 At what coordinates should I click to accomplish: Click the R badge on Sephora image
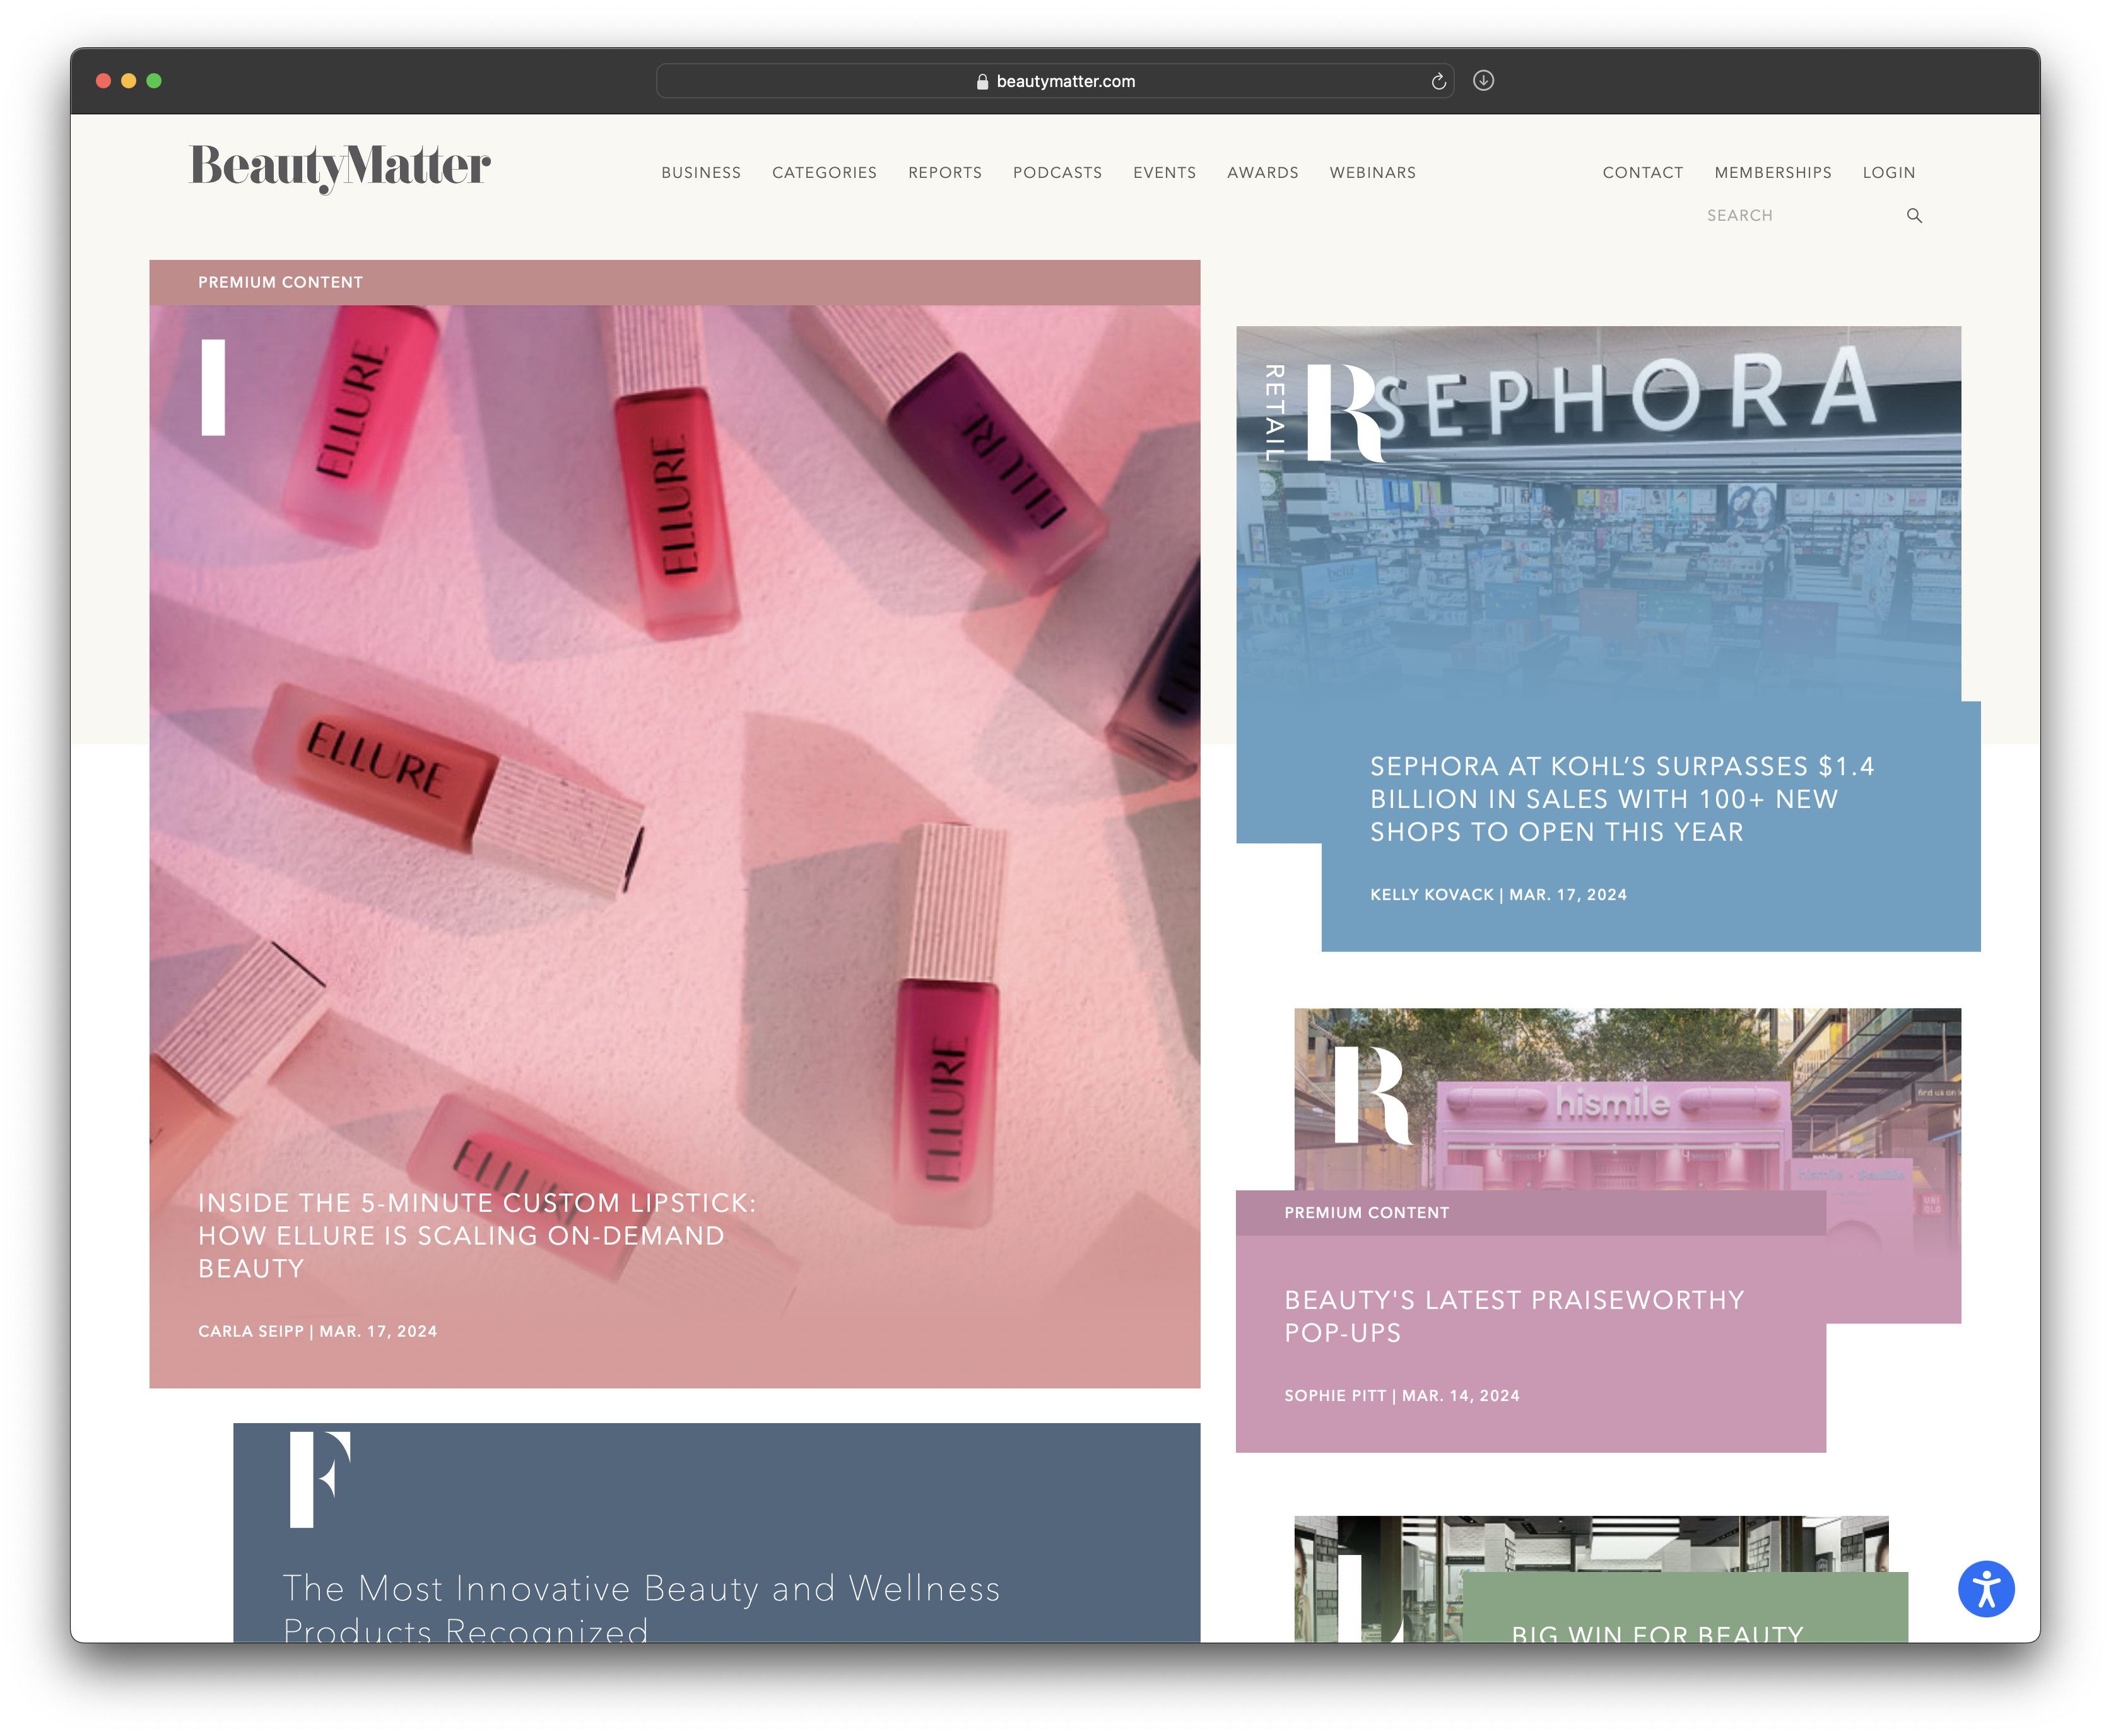tap(1346, 413)
